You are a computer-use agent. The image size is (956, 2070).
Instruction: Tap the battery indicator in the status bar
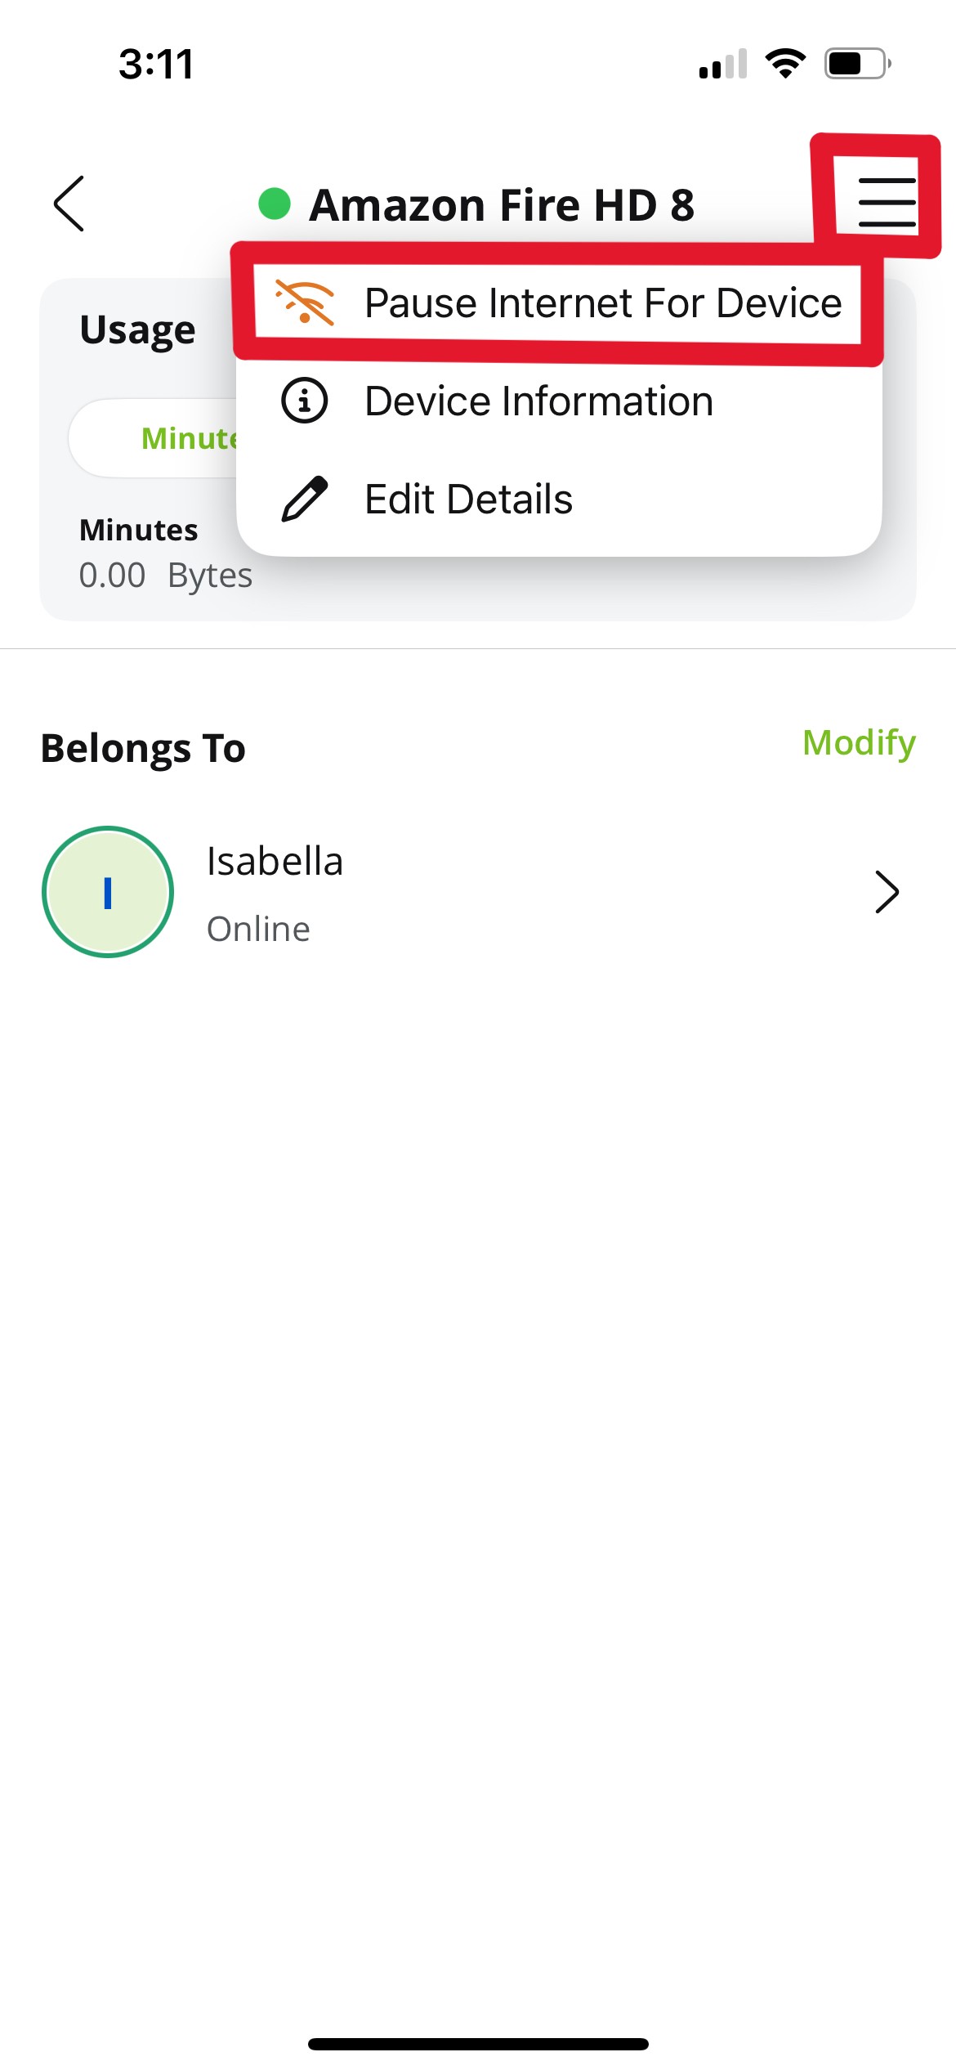857,63
